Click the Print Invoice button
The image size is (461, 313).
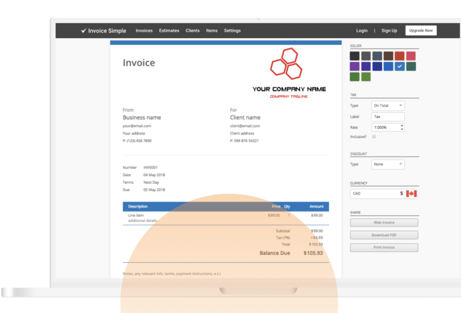pyautogui.click(x=384, y=247)
